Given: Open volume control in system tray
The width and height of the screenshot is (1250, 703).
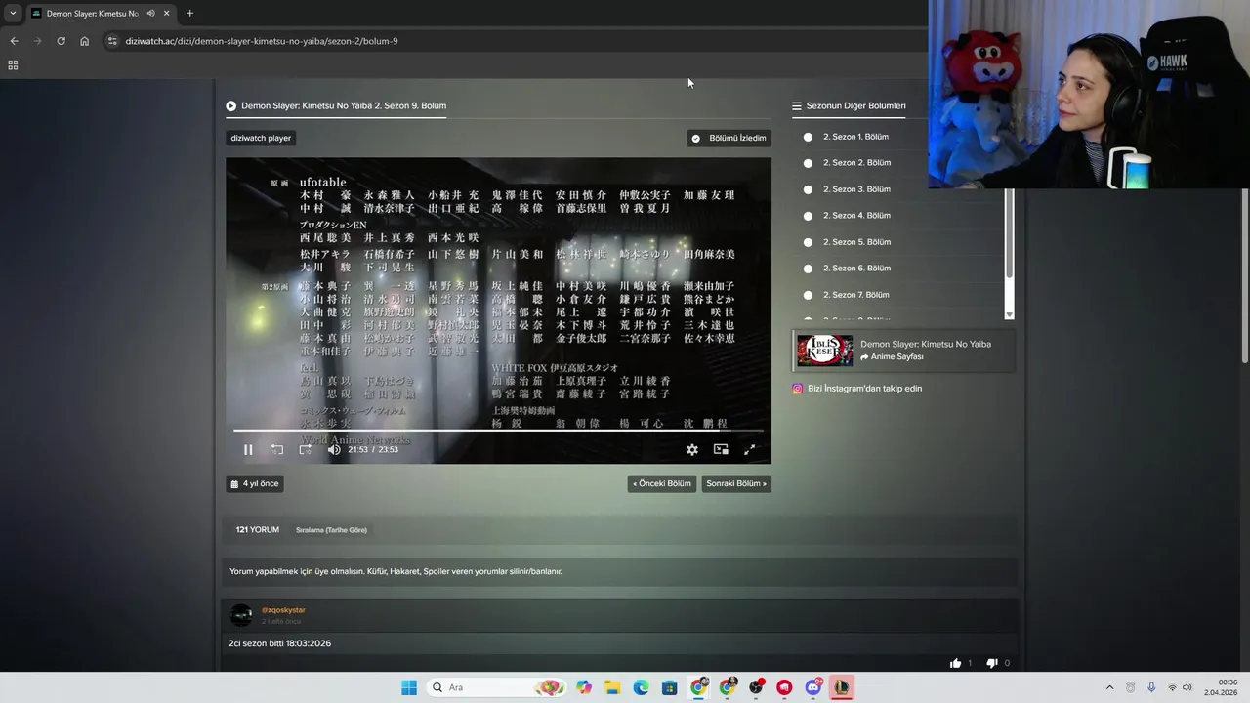Looking at the screenshot, I should [1187, 687].
